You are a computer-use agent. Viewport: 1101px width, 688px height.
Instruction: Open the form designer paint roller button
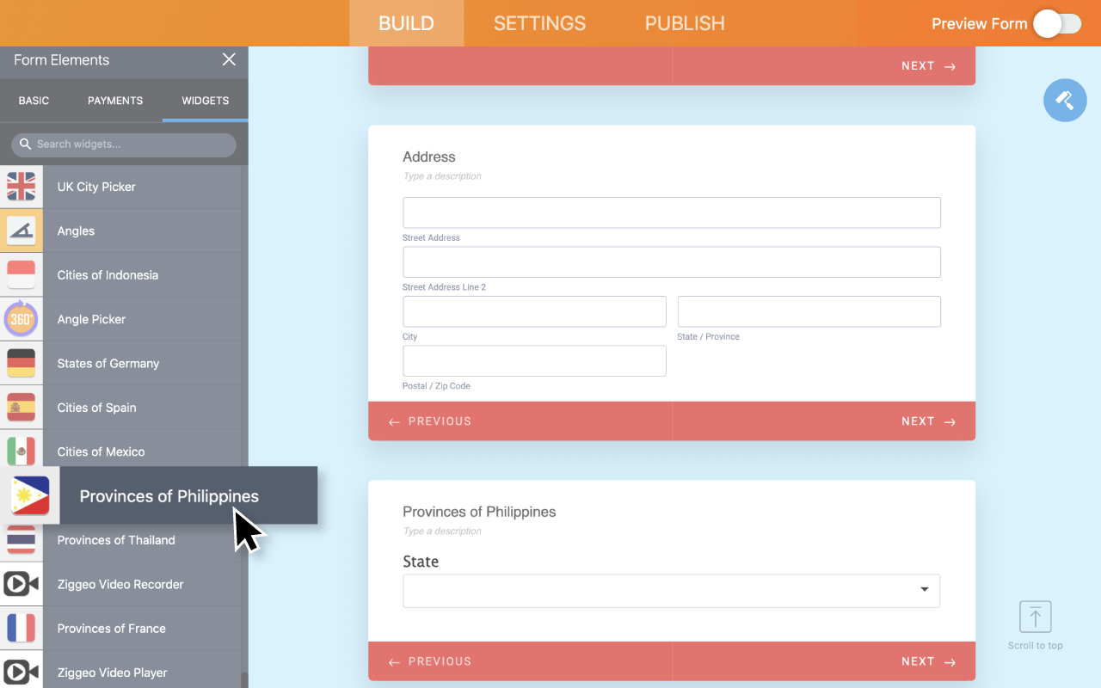click(1065, 101)
